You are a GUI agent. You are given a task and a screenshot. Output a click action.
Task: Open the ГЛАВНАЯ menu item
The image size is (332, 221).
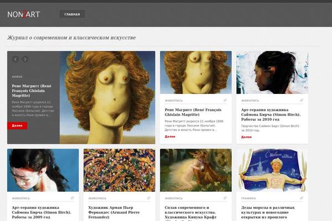click(72, 14)
